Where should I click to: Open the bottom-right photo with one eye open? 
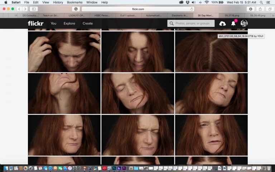click(211, 135)
